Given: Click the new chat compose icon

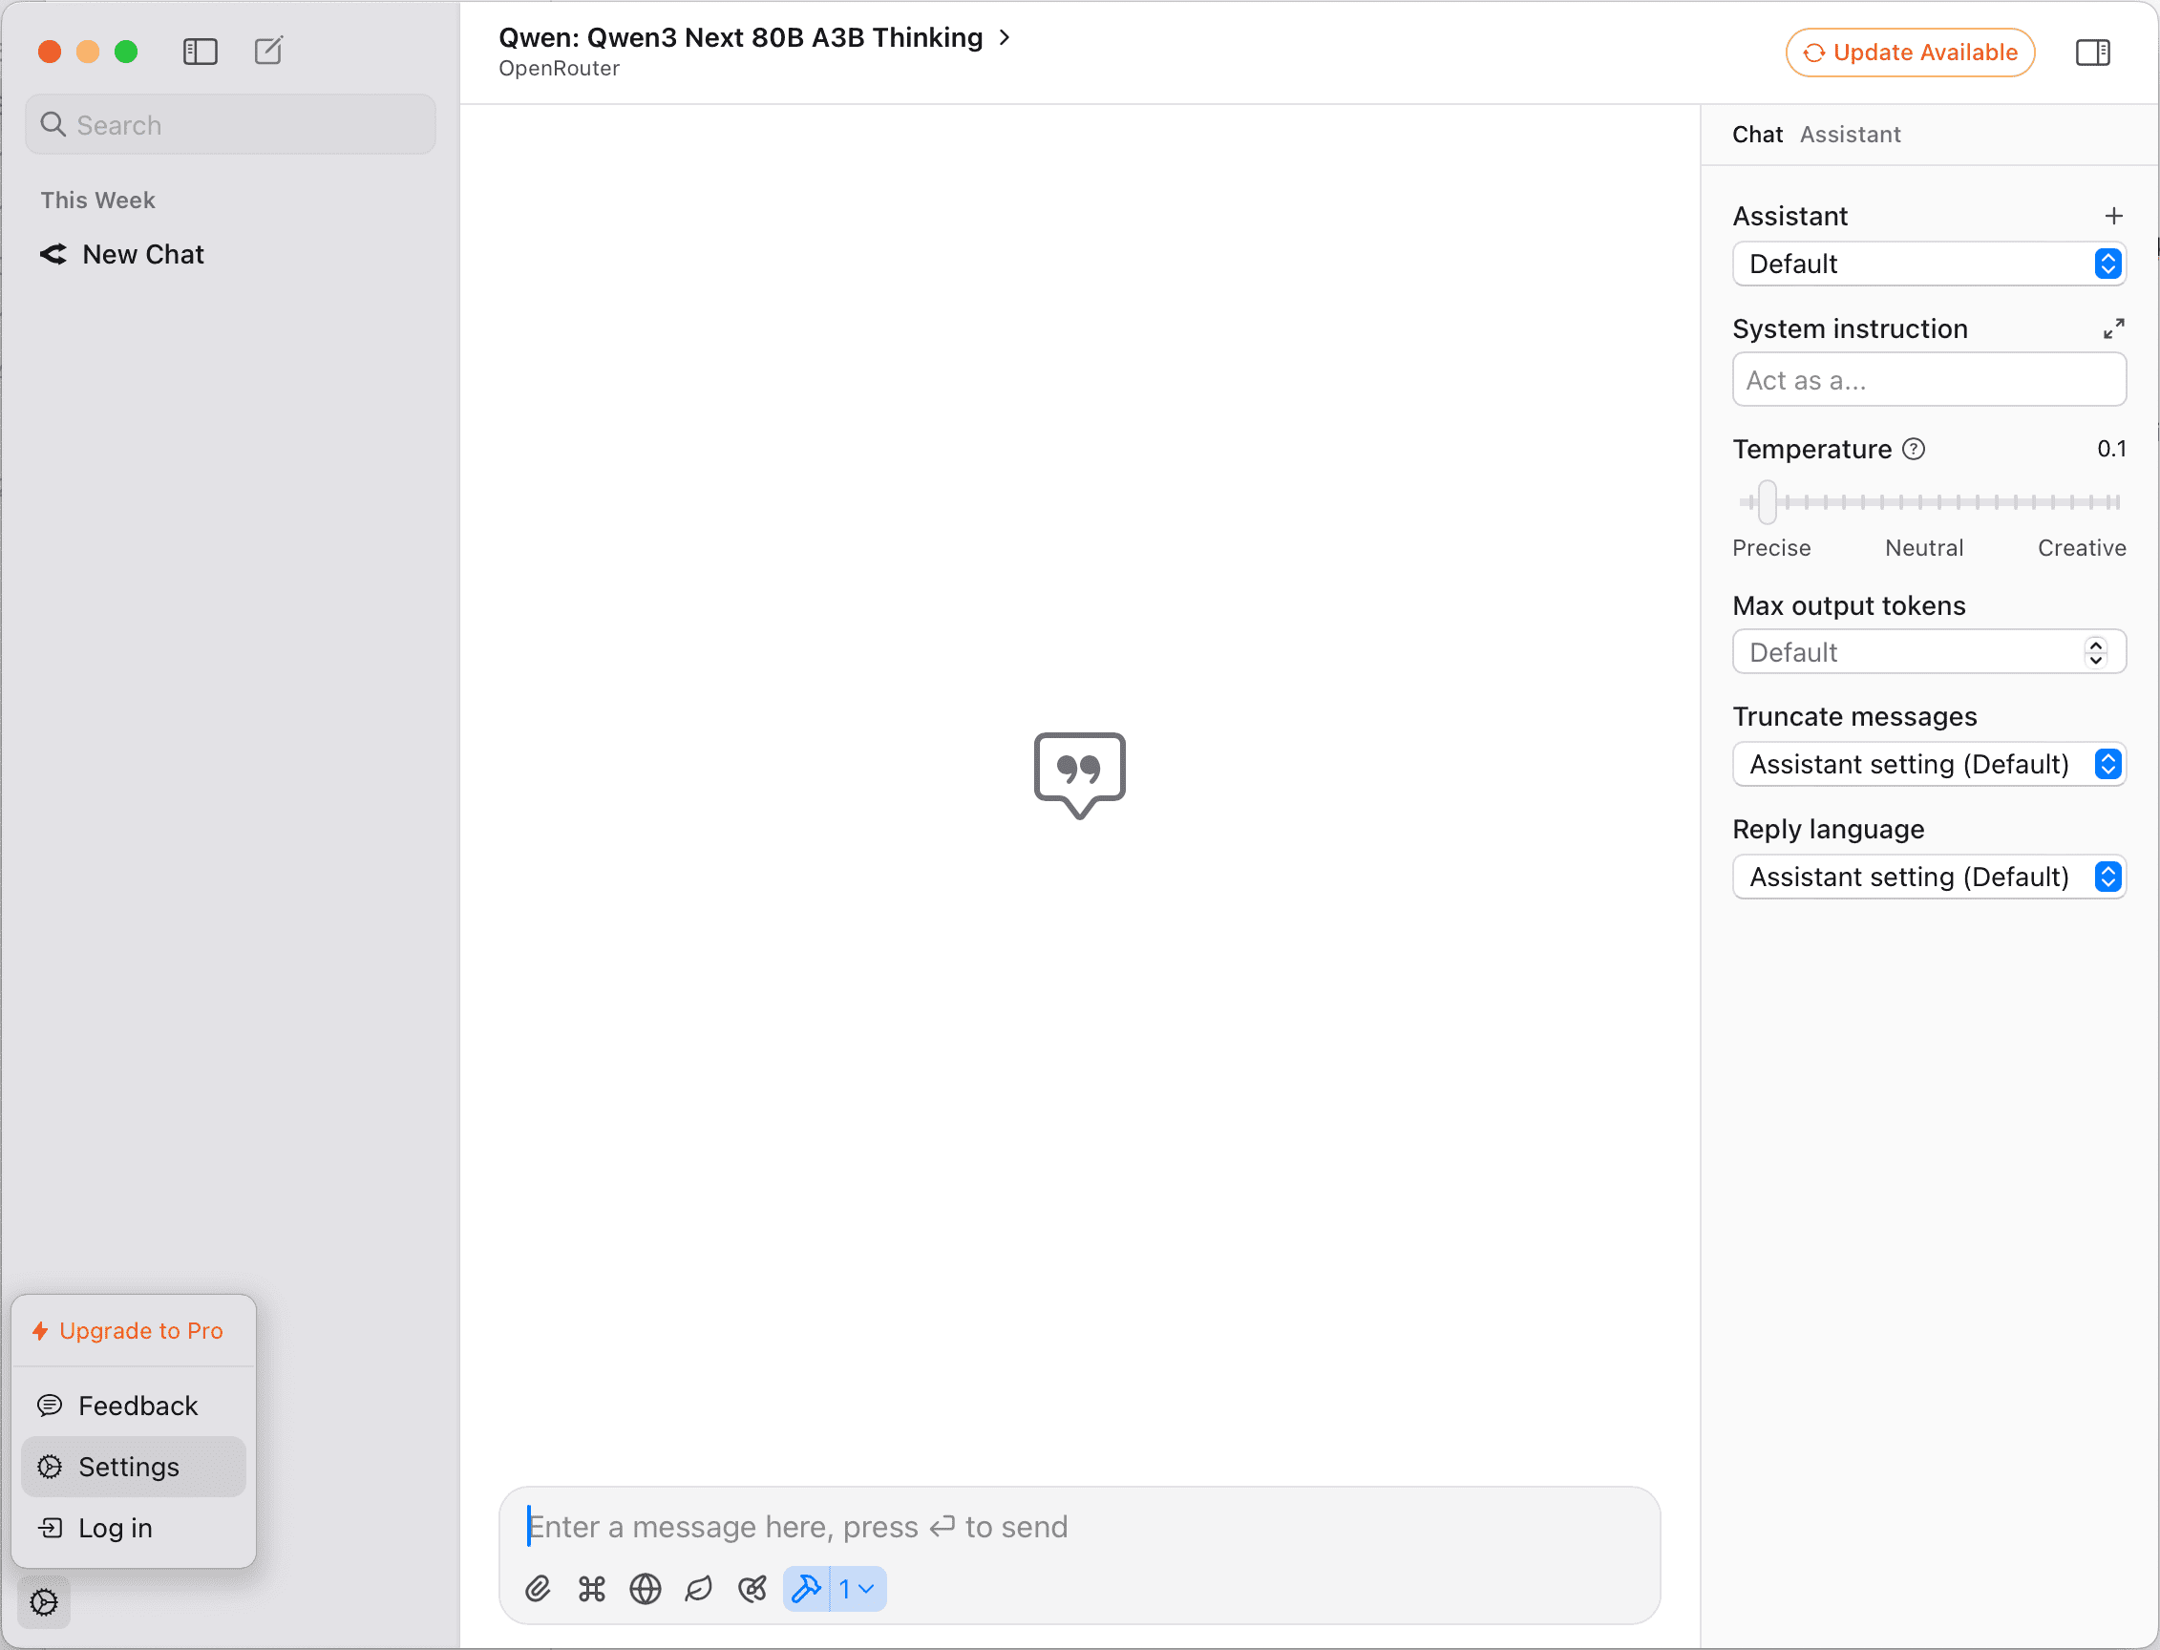Looking at the screenshot, I should (x=268, y=51).
